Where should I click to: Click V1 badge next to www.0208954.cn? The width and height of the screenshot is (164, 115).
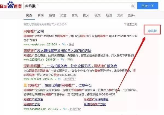click(x=62, y=60)
